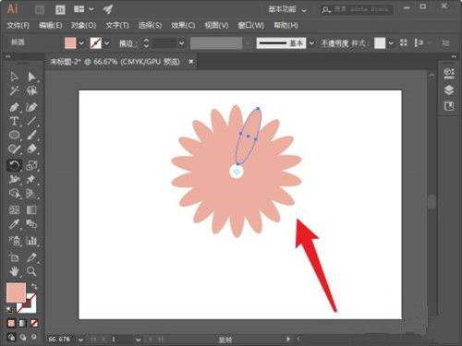Select the Slice tool
This screenshot has height=346, width=462.
31,257
